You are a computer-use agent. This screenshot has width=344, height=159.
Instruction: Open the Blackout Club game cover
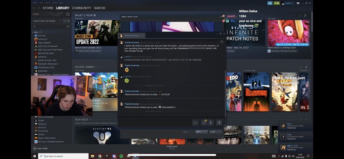[x=257, y=92]
